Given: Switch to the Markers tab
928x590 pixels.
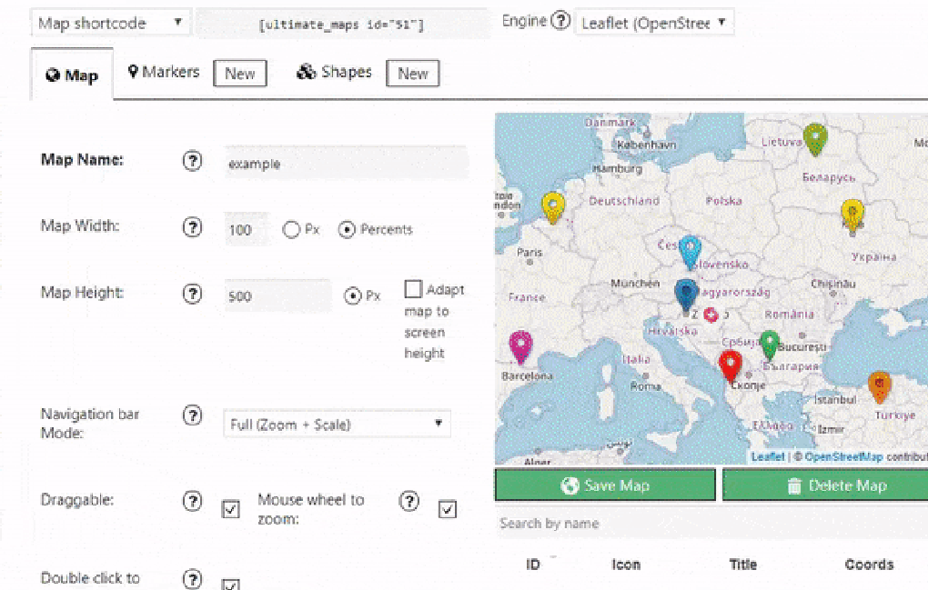Looking at the screenshot, I should click(169, 71).
